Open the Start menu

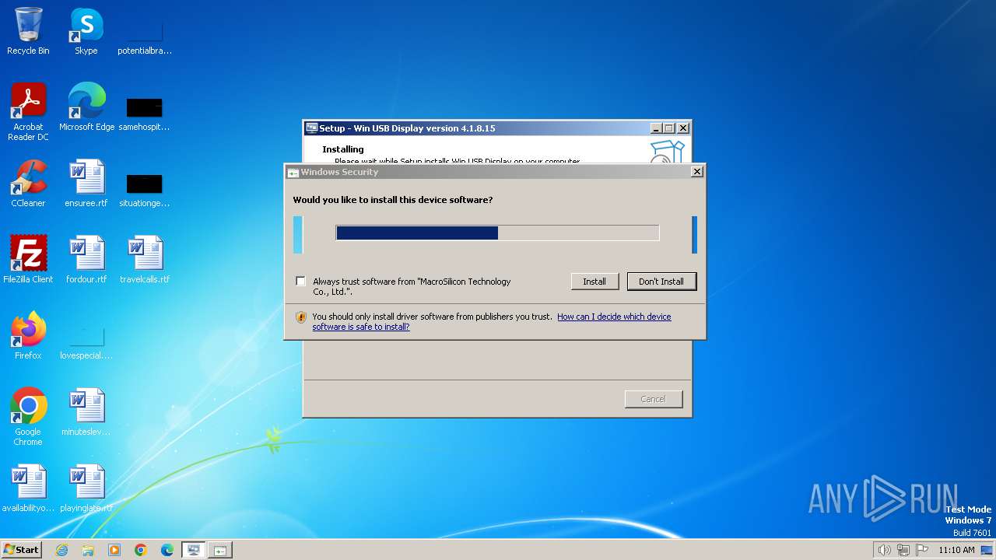(22, 550)
